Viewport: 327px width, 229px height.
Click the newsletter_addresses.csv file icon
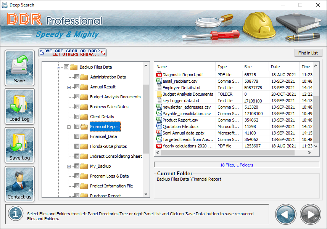click(x=159, y=107)
